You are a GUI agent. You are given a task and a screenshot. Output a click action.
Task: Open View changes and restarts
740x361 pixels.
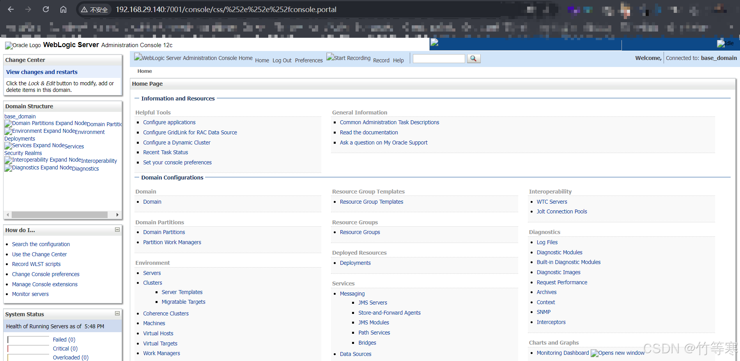(x=42, y=72)
